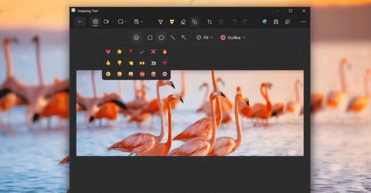Expand the Fill dropdown

[205, 37]
